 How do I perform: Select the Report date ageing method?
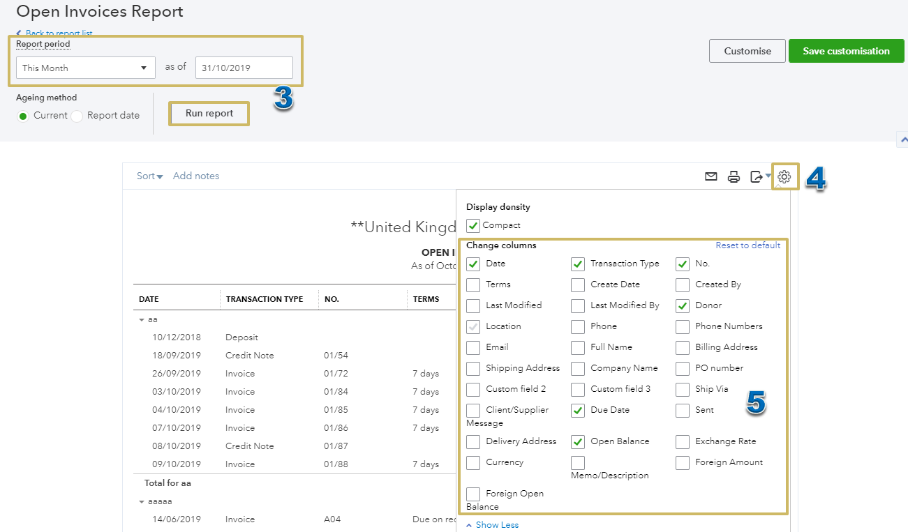[77, 116]
